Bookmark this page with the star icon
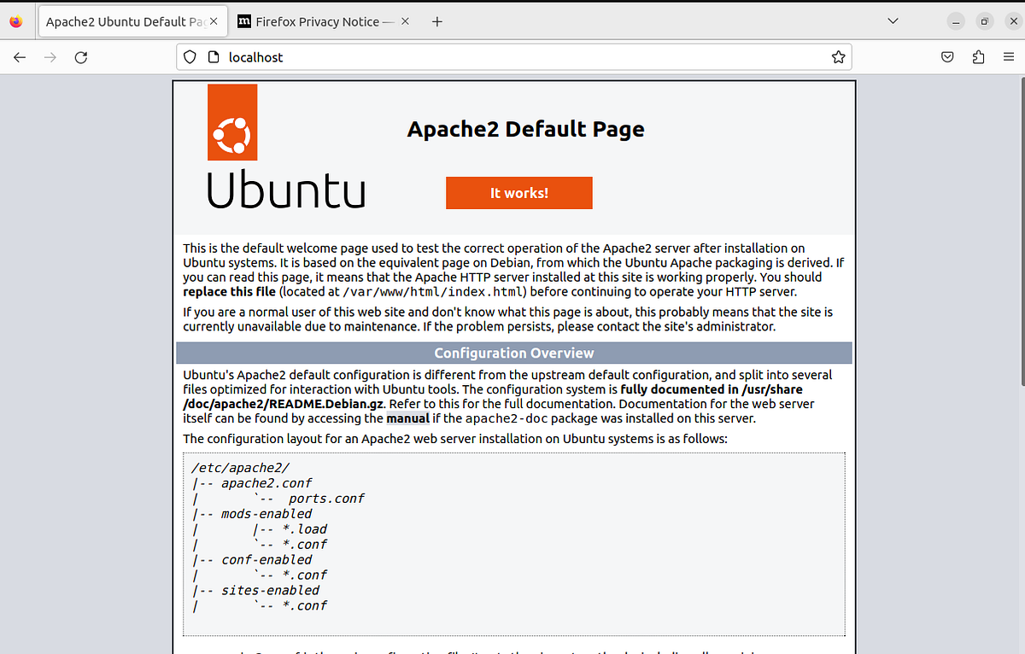The image size is (1025, 654). pos(838,56)
